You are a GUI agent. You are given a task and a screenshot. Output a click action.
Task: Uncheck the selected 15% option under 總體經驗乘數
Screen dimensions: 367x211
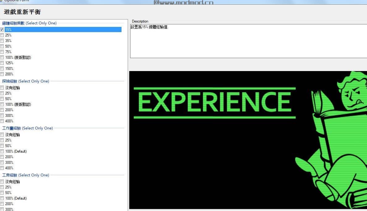(x=2, y=30)
